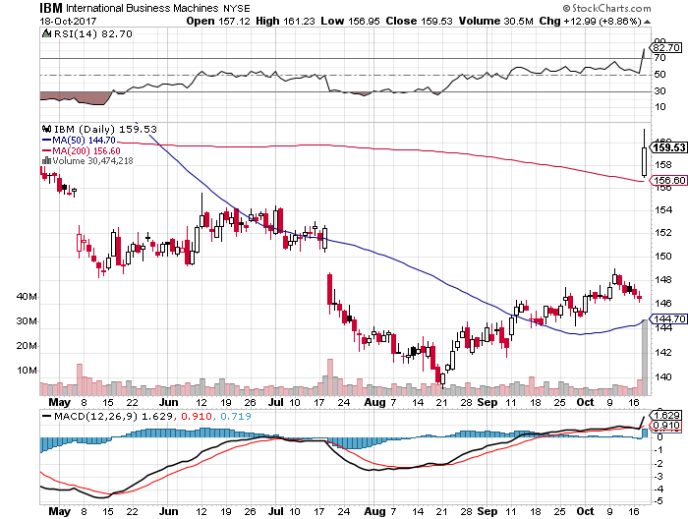Click the 1.629 MACD value tag
Viewport: 688px width, 519px height.
point(665,416)
